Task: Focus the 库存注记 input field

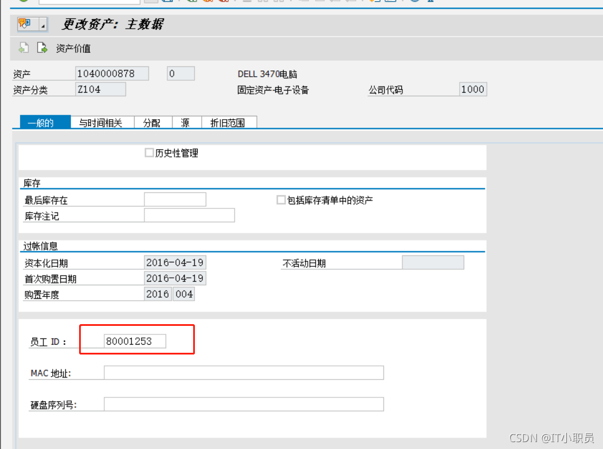Action: coord(189,215)
